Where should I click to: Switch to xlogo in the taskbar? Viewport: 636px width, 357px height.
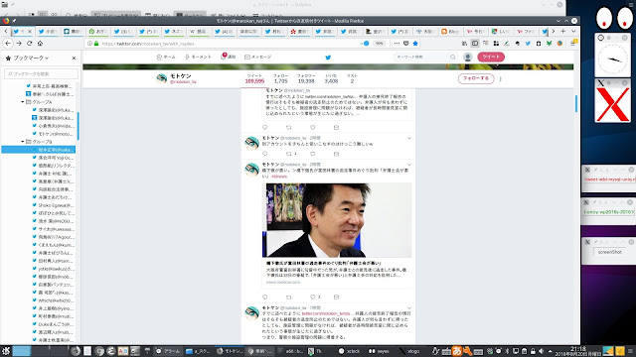click(410, 351)
